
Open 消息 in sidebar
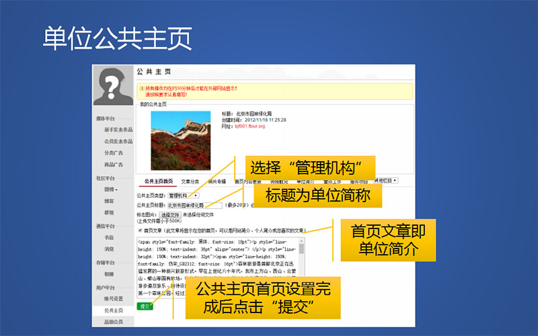coord(108,249)
